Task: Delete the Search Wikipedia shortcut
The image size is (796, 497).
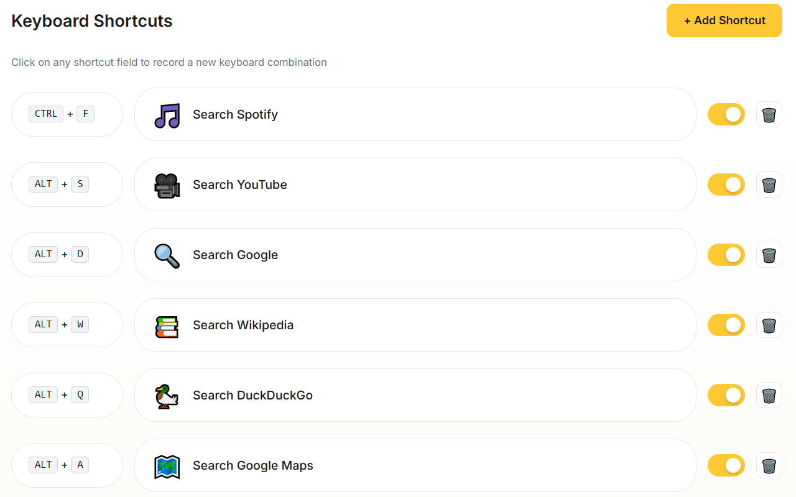Action: pyautogui.click(x=769, y=325)
